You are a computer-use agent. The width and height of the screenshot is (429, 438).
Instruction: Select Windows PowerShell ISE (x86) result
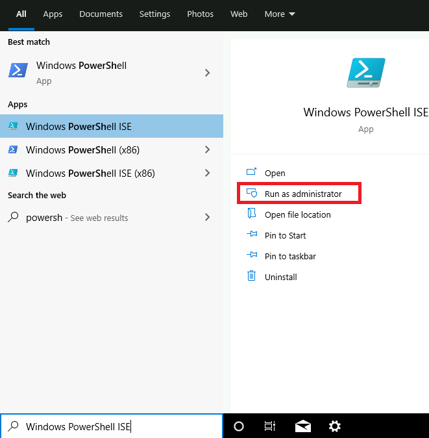pyautogui.click(x=112, y=174)
